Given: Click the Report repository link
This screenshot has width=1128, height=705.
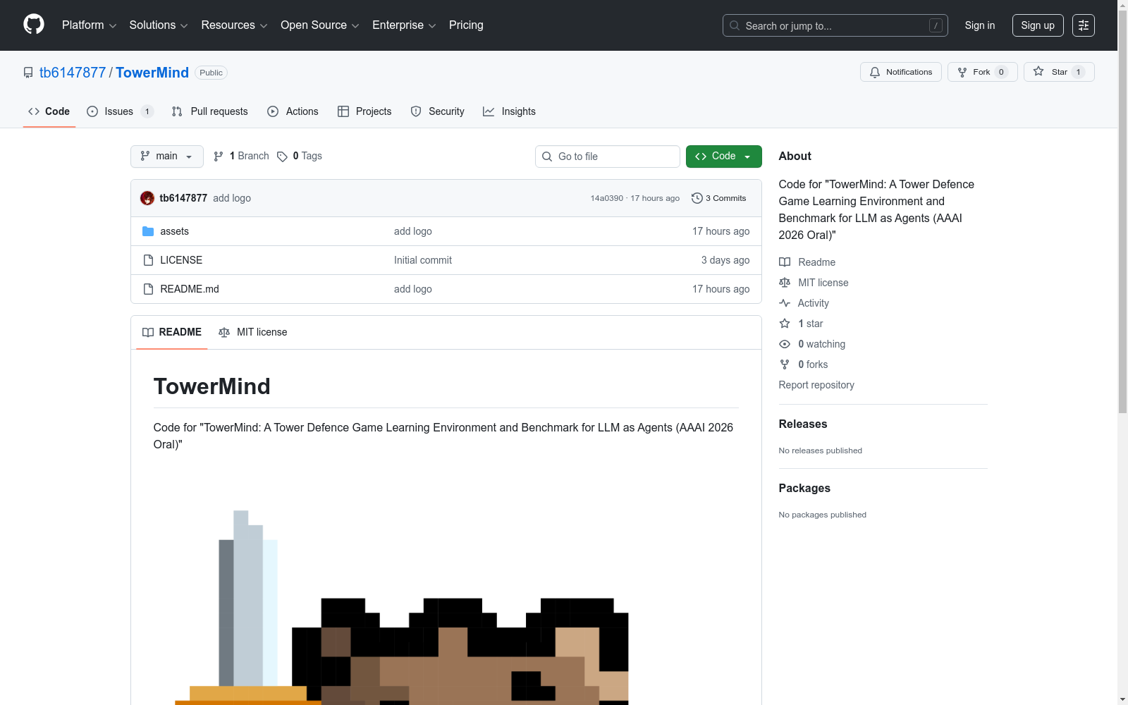Looking at the screenshot, I should [816, 385].
